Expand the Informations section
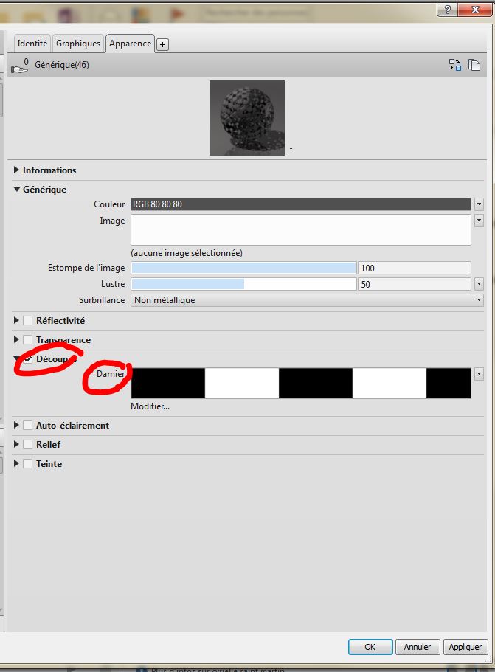Screen dimensions: 495x672 (17, 170)
